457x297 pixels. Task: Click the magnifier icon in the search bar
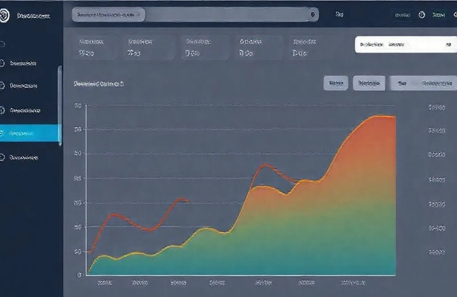312,14
